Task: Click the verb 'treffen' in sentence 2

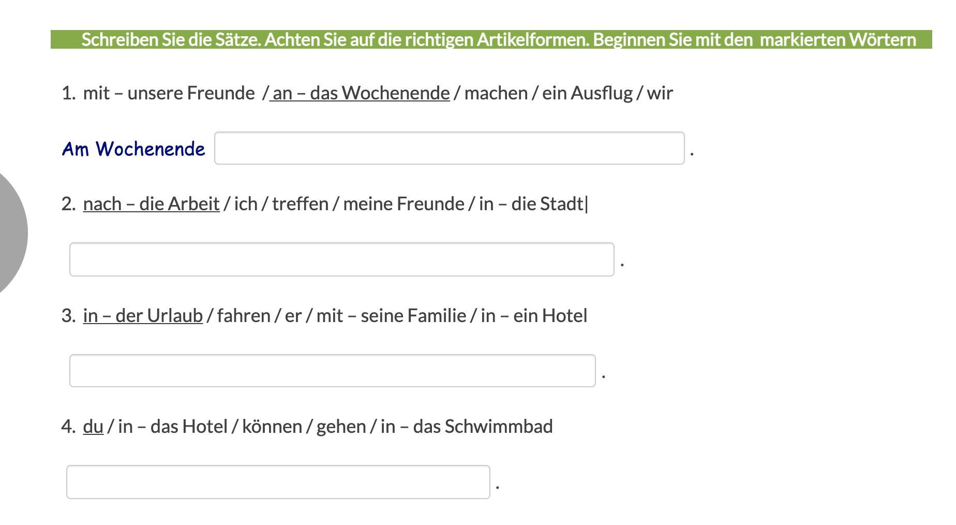Action: (300, 204)
